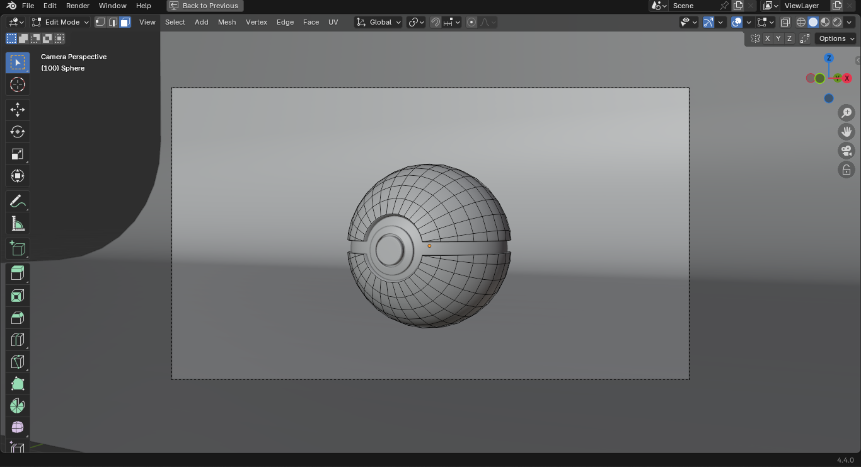Switch to Vertex select mode
This screenshot has width=861, height=467.
pos(100,22)
